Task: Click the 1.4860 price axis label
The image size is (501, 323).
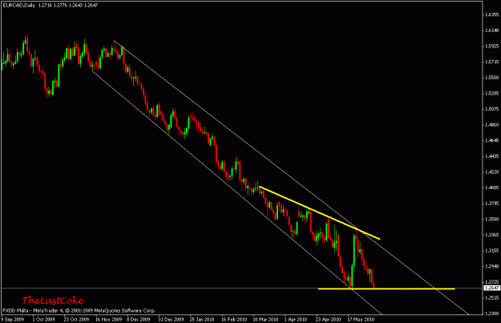Action: [491, 125]
